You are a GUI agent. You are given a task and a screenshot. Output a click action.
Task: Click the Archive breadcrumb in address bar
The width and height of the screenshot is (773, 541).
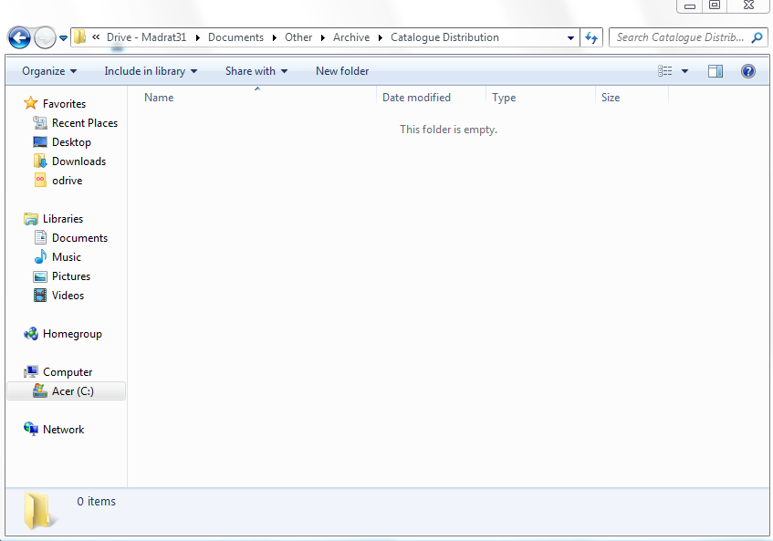click(x=351, y=37)
